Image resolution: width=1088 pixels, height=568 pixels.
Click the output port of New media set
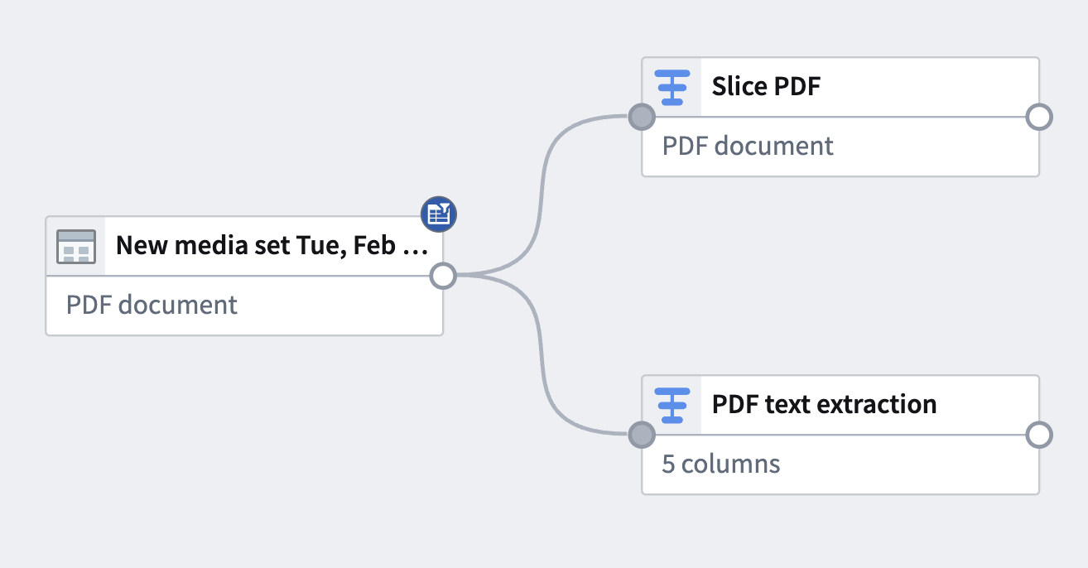[443, 276]
